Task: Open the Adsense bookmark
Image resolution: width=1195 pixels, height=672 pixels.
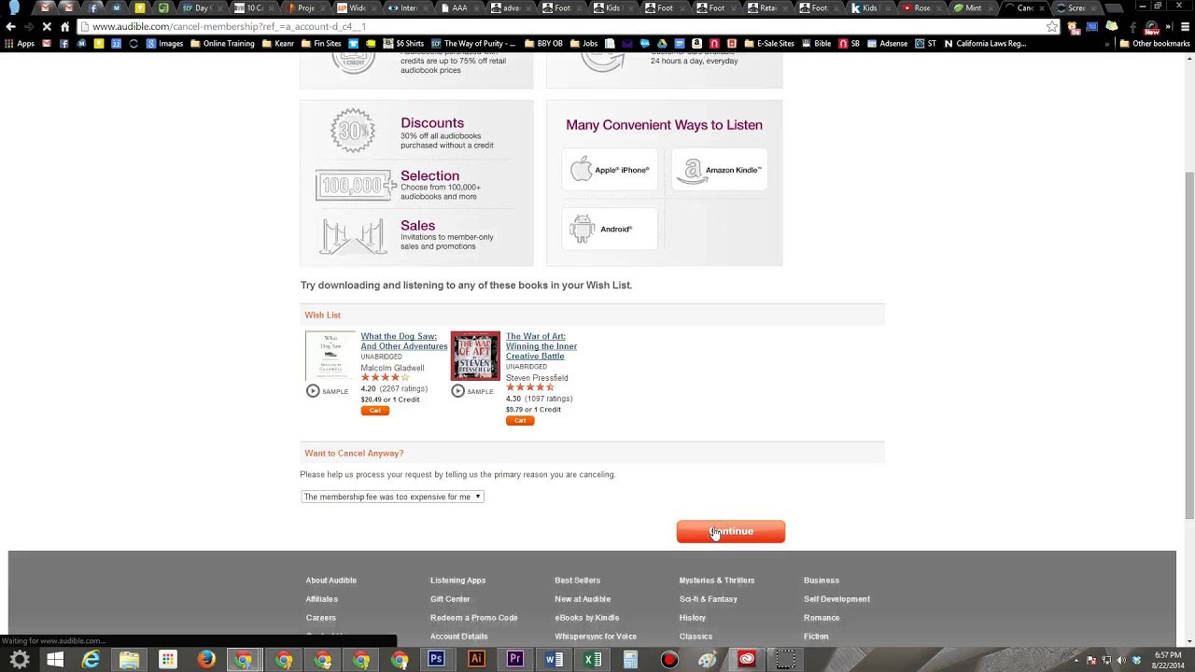Action: [886, 44]
